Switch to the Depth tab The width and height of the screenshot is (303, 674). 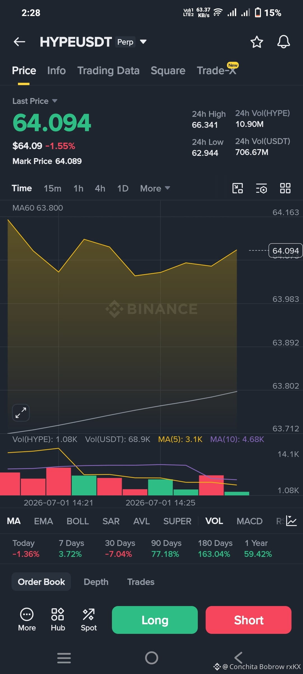coord(96,582)
